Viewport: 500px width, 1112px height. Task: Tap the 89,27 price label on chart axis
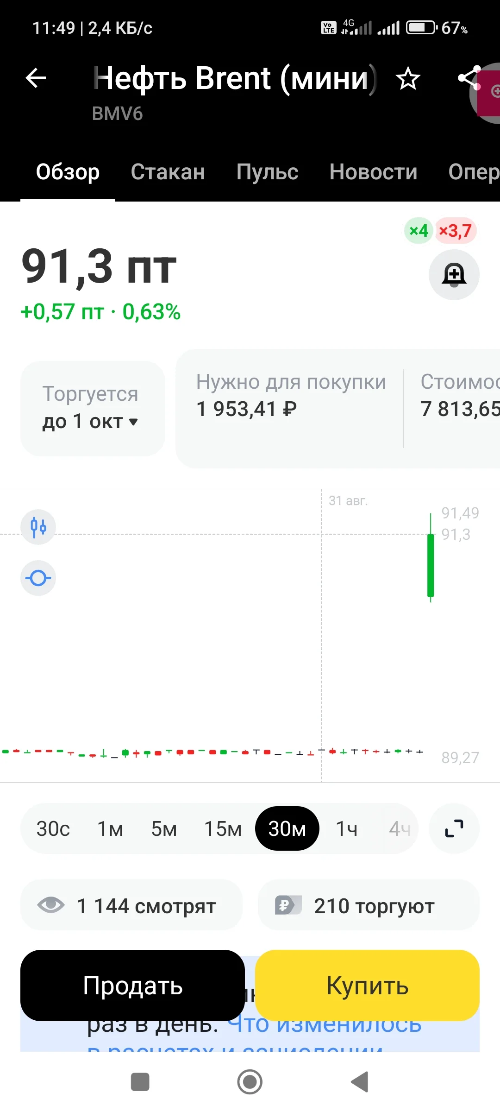[x=460, y=758]
